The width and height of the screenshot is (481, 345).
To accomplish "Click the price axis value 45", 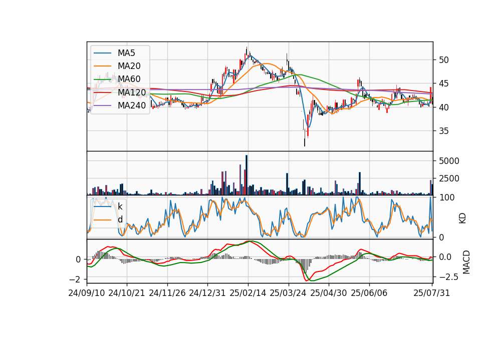I will [444, 83].
